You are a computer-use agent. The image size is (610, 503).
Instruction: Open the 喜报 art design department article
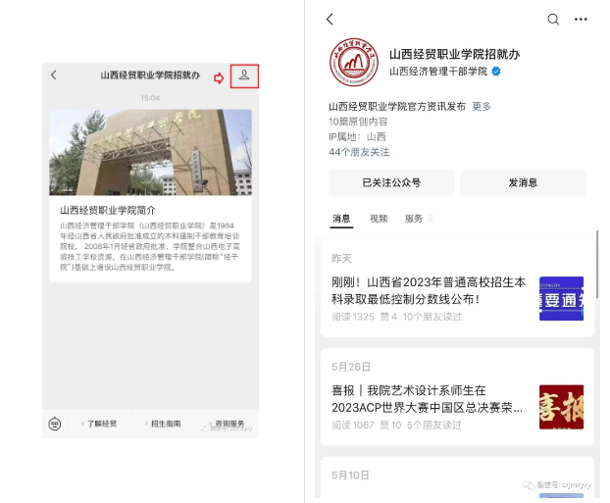(428, 399)
